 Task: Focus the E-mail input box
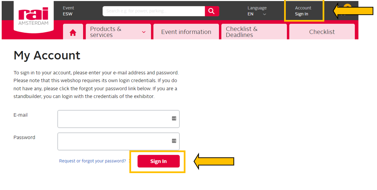pyautogui.click(x=115, y=119)
